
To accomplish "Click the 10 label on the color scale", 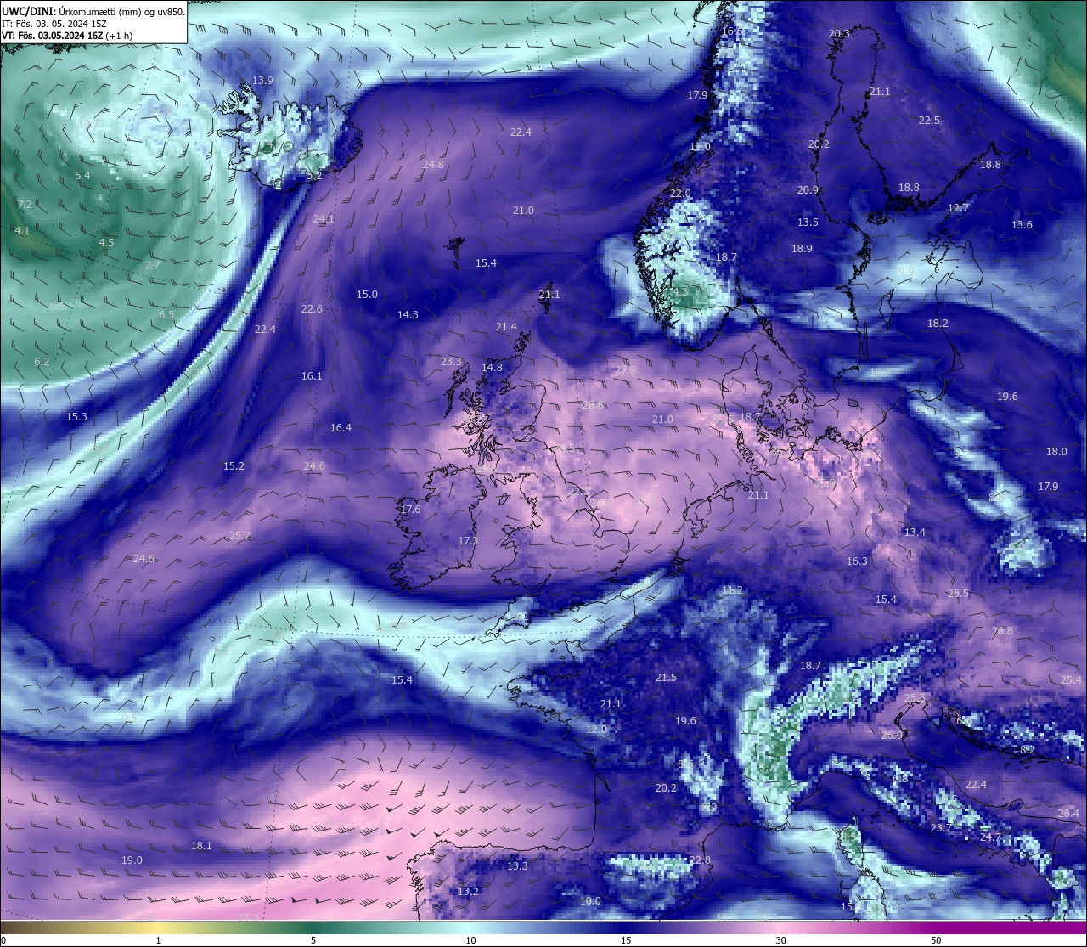I will point(470,940).
